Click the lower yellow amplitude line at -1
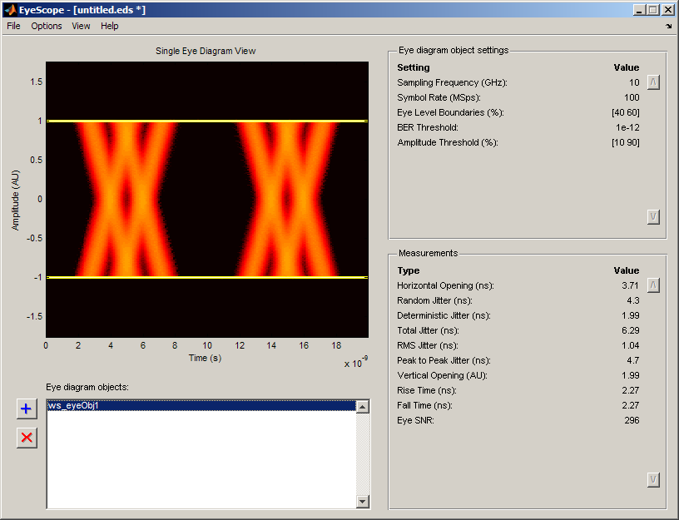Image resolution: width=679 pixels, height=520 pixels. [207, 277]
